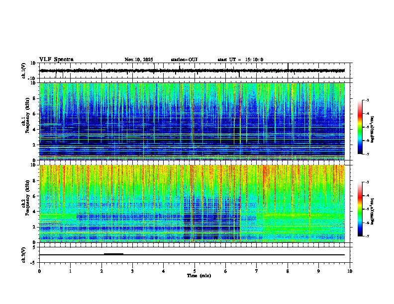The width and height of the screenshot is (394, 304).
Task: Click the "ch.3(V)" axis label
Action: click(x=24, y=255)
